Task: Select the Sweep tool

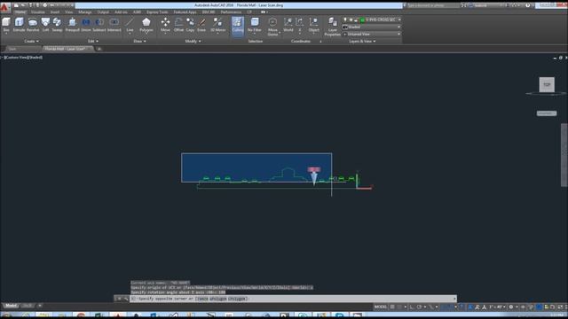Action: [57, 25]
